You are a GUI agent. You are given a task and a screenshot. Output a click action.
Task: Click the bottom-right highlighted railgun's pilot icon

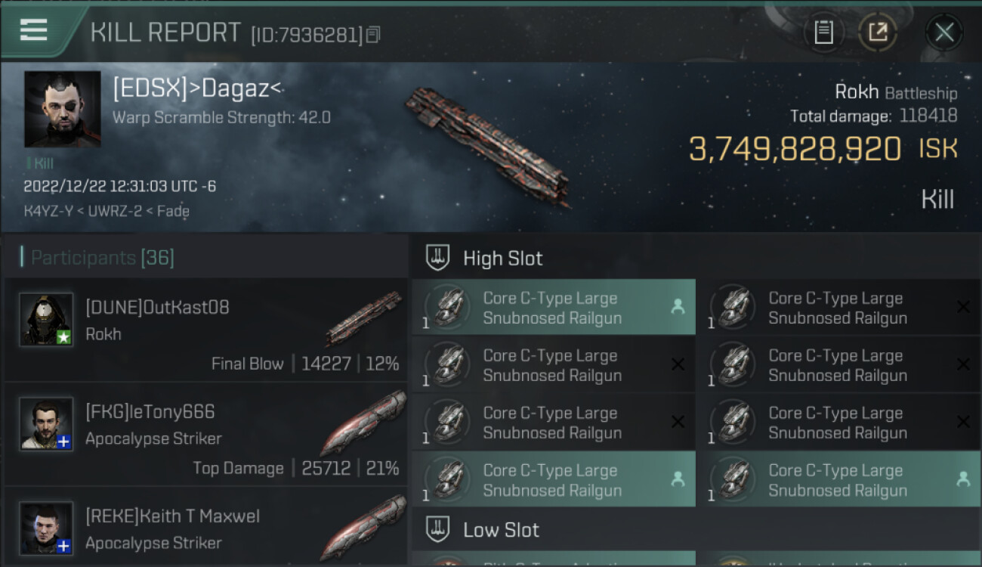point(962,479)
